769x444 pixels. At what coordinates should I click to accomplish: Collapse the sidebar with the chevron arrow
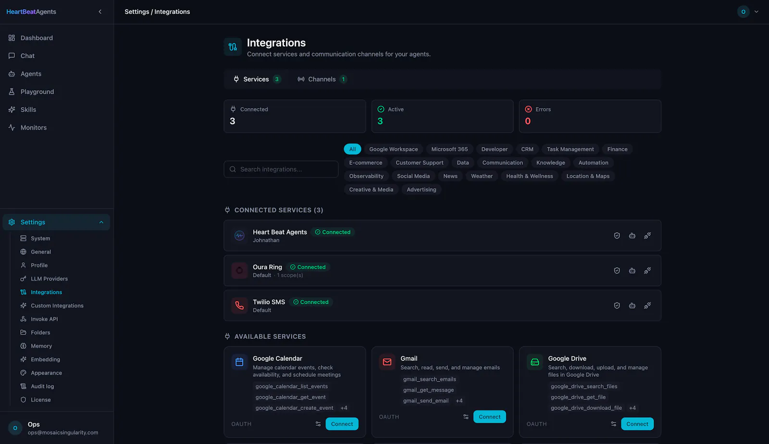tap(100, 12)
